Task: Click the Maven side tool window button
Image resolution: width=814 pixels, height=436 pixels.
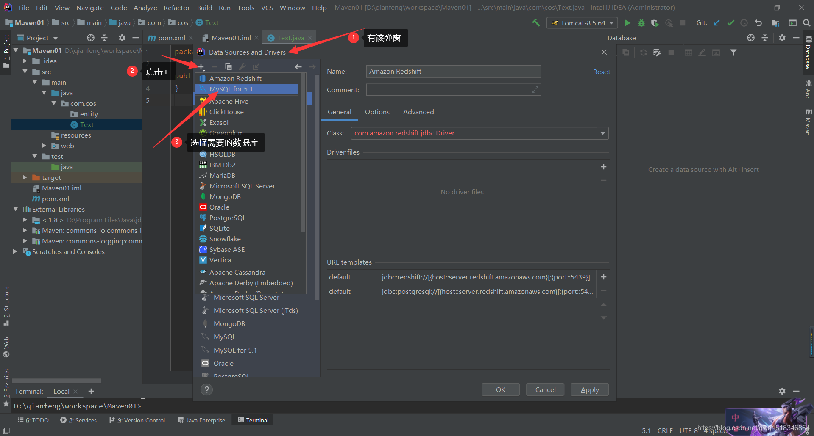Action: click(808, 122)
